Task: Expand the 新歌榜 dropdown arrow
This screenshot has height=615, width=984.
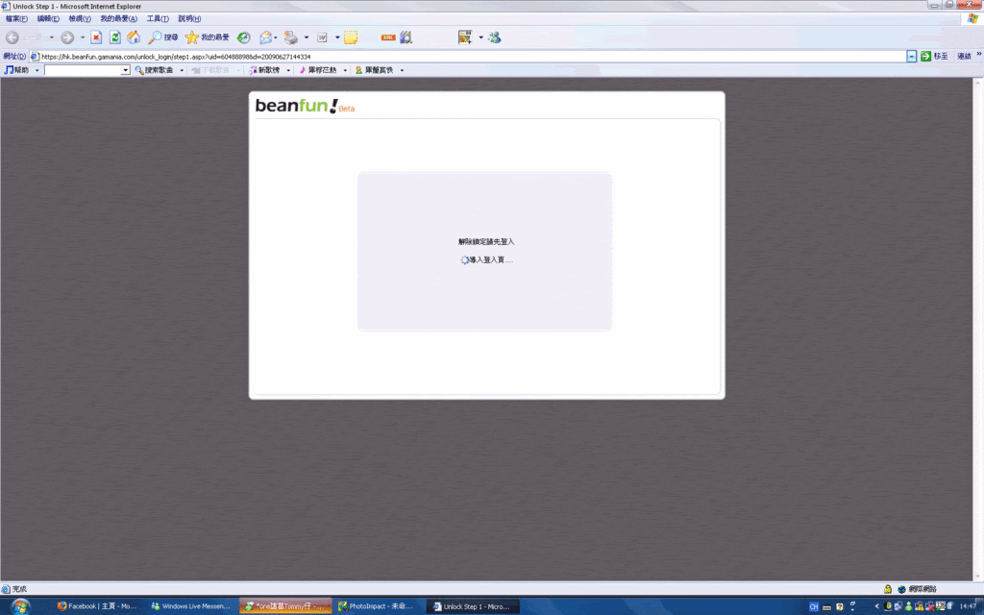Action: click(x=288, y=70)
